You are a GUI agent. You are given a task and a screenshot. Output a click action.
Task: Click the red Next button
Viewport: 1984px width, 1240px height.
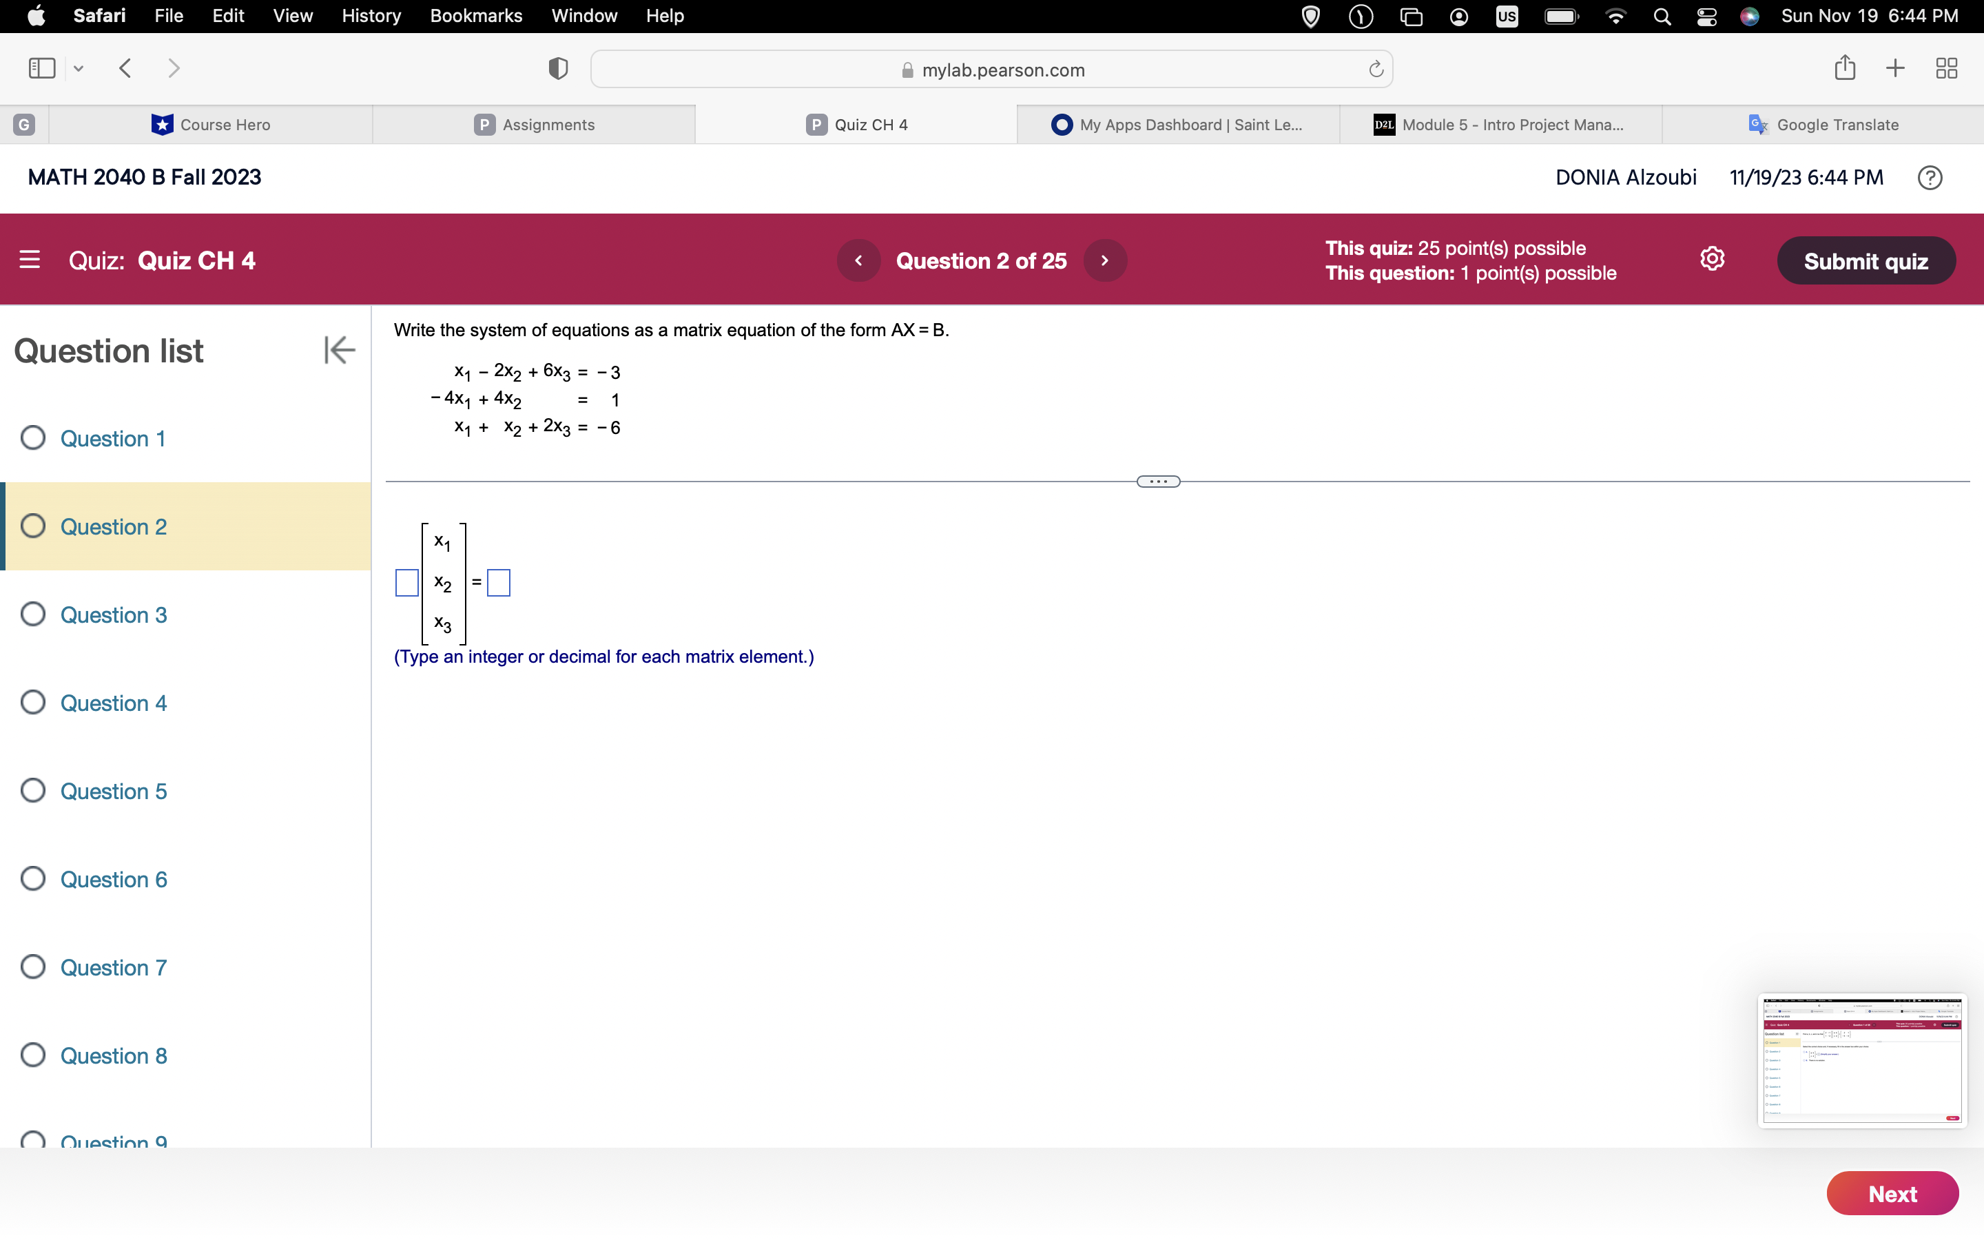coord(1892,1193)
